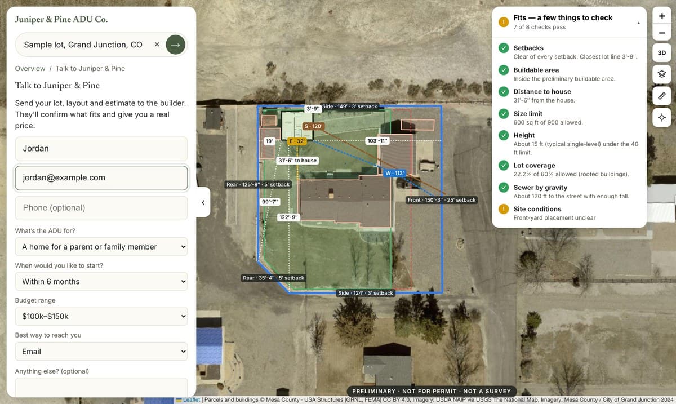Open the map layers control
Viewport: 676px width, 404px height.
coord(662,74)
